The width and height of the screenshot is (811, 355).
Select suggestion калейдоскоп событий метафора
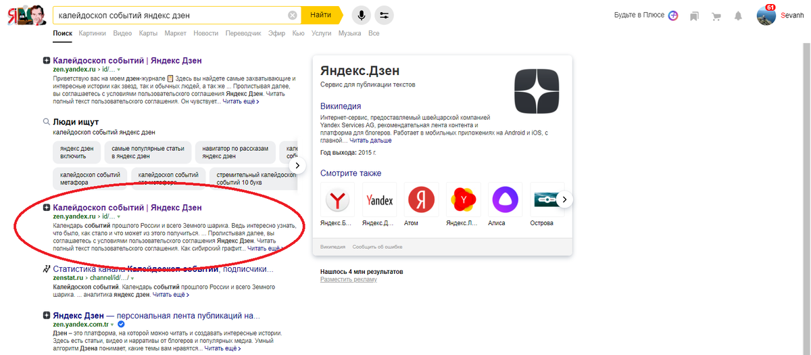pos(90,179)
